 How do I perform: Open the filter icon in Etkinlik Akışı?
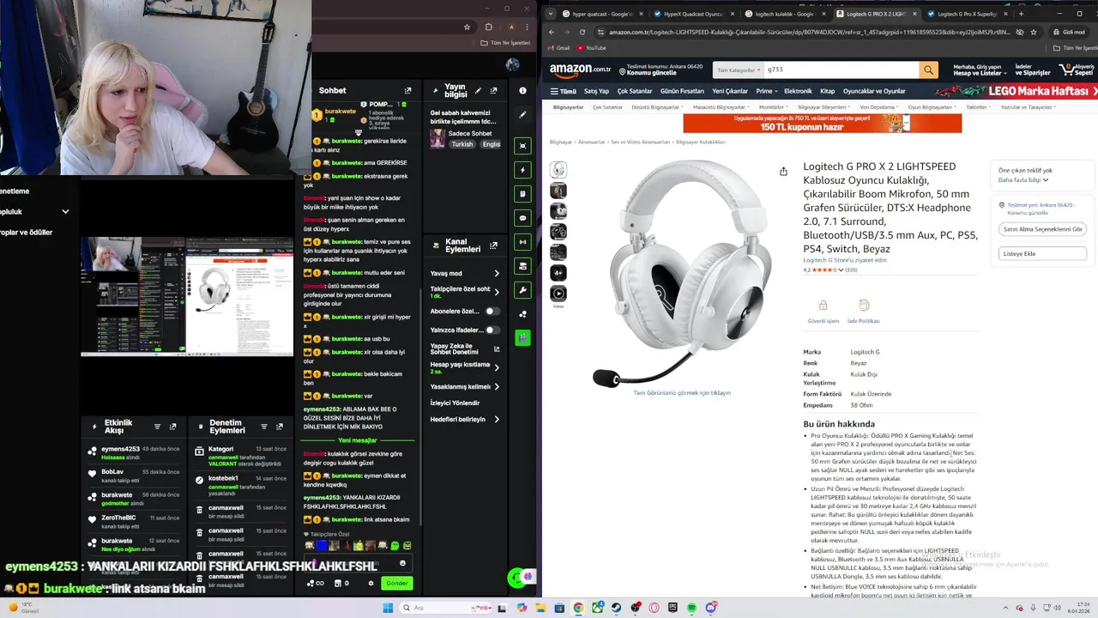point(157,427)
